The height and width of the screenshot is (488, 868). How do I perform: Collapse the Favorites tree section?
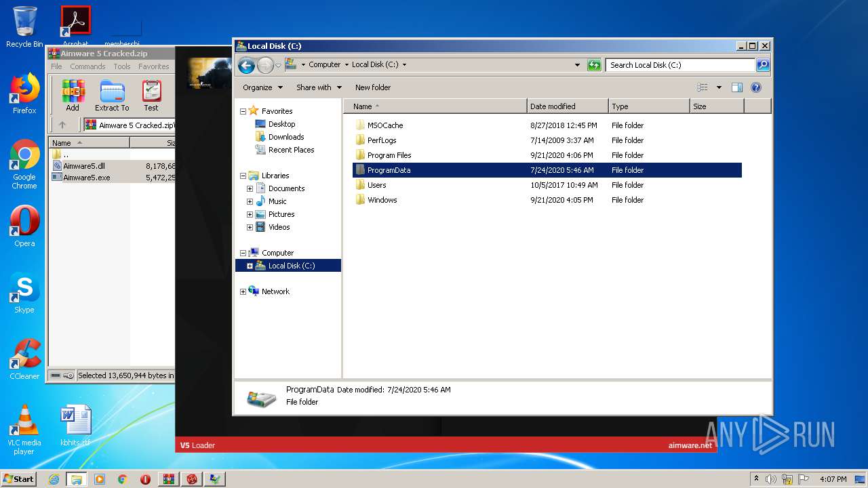tap(243, 111)
